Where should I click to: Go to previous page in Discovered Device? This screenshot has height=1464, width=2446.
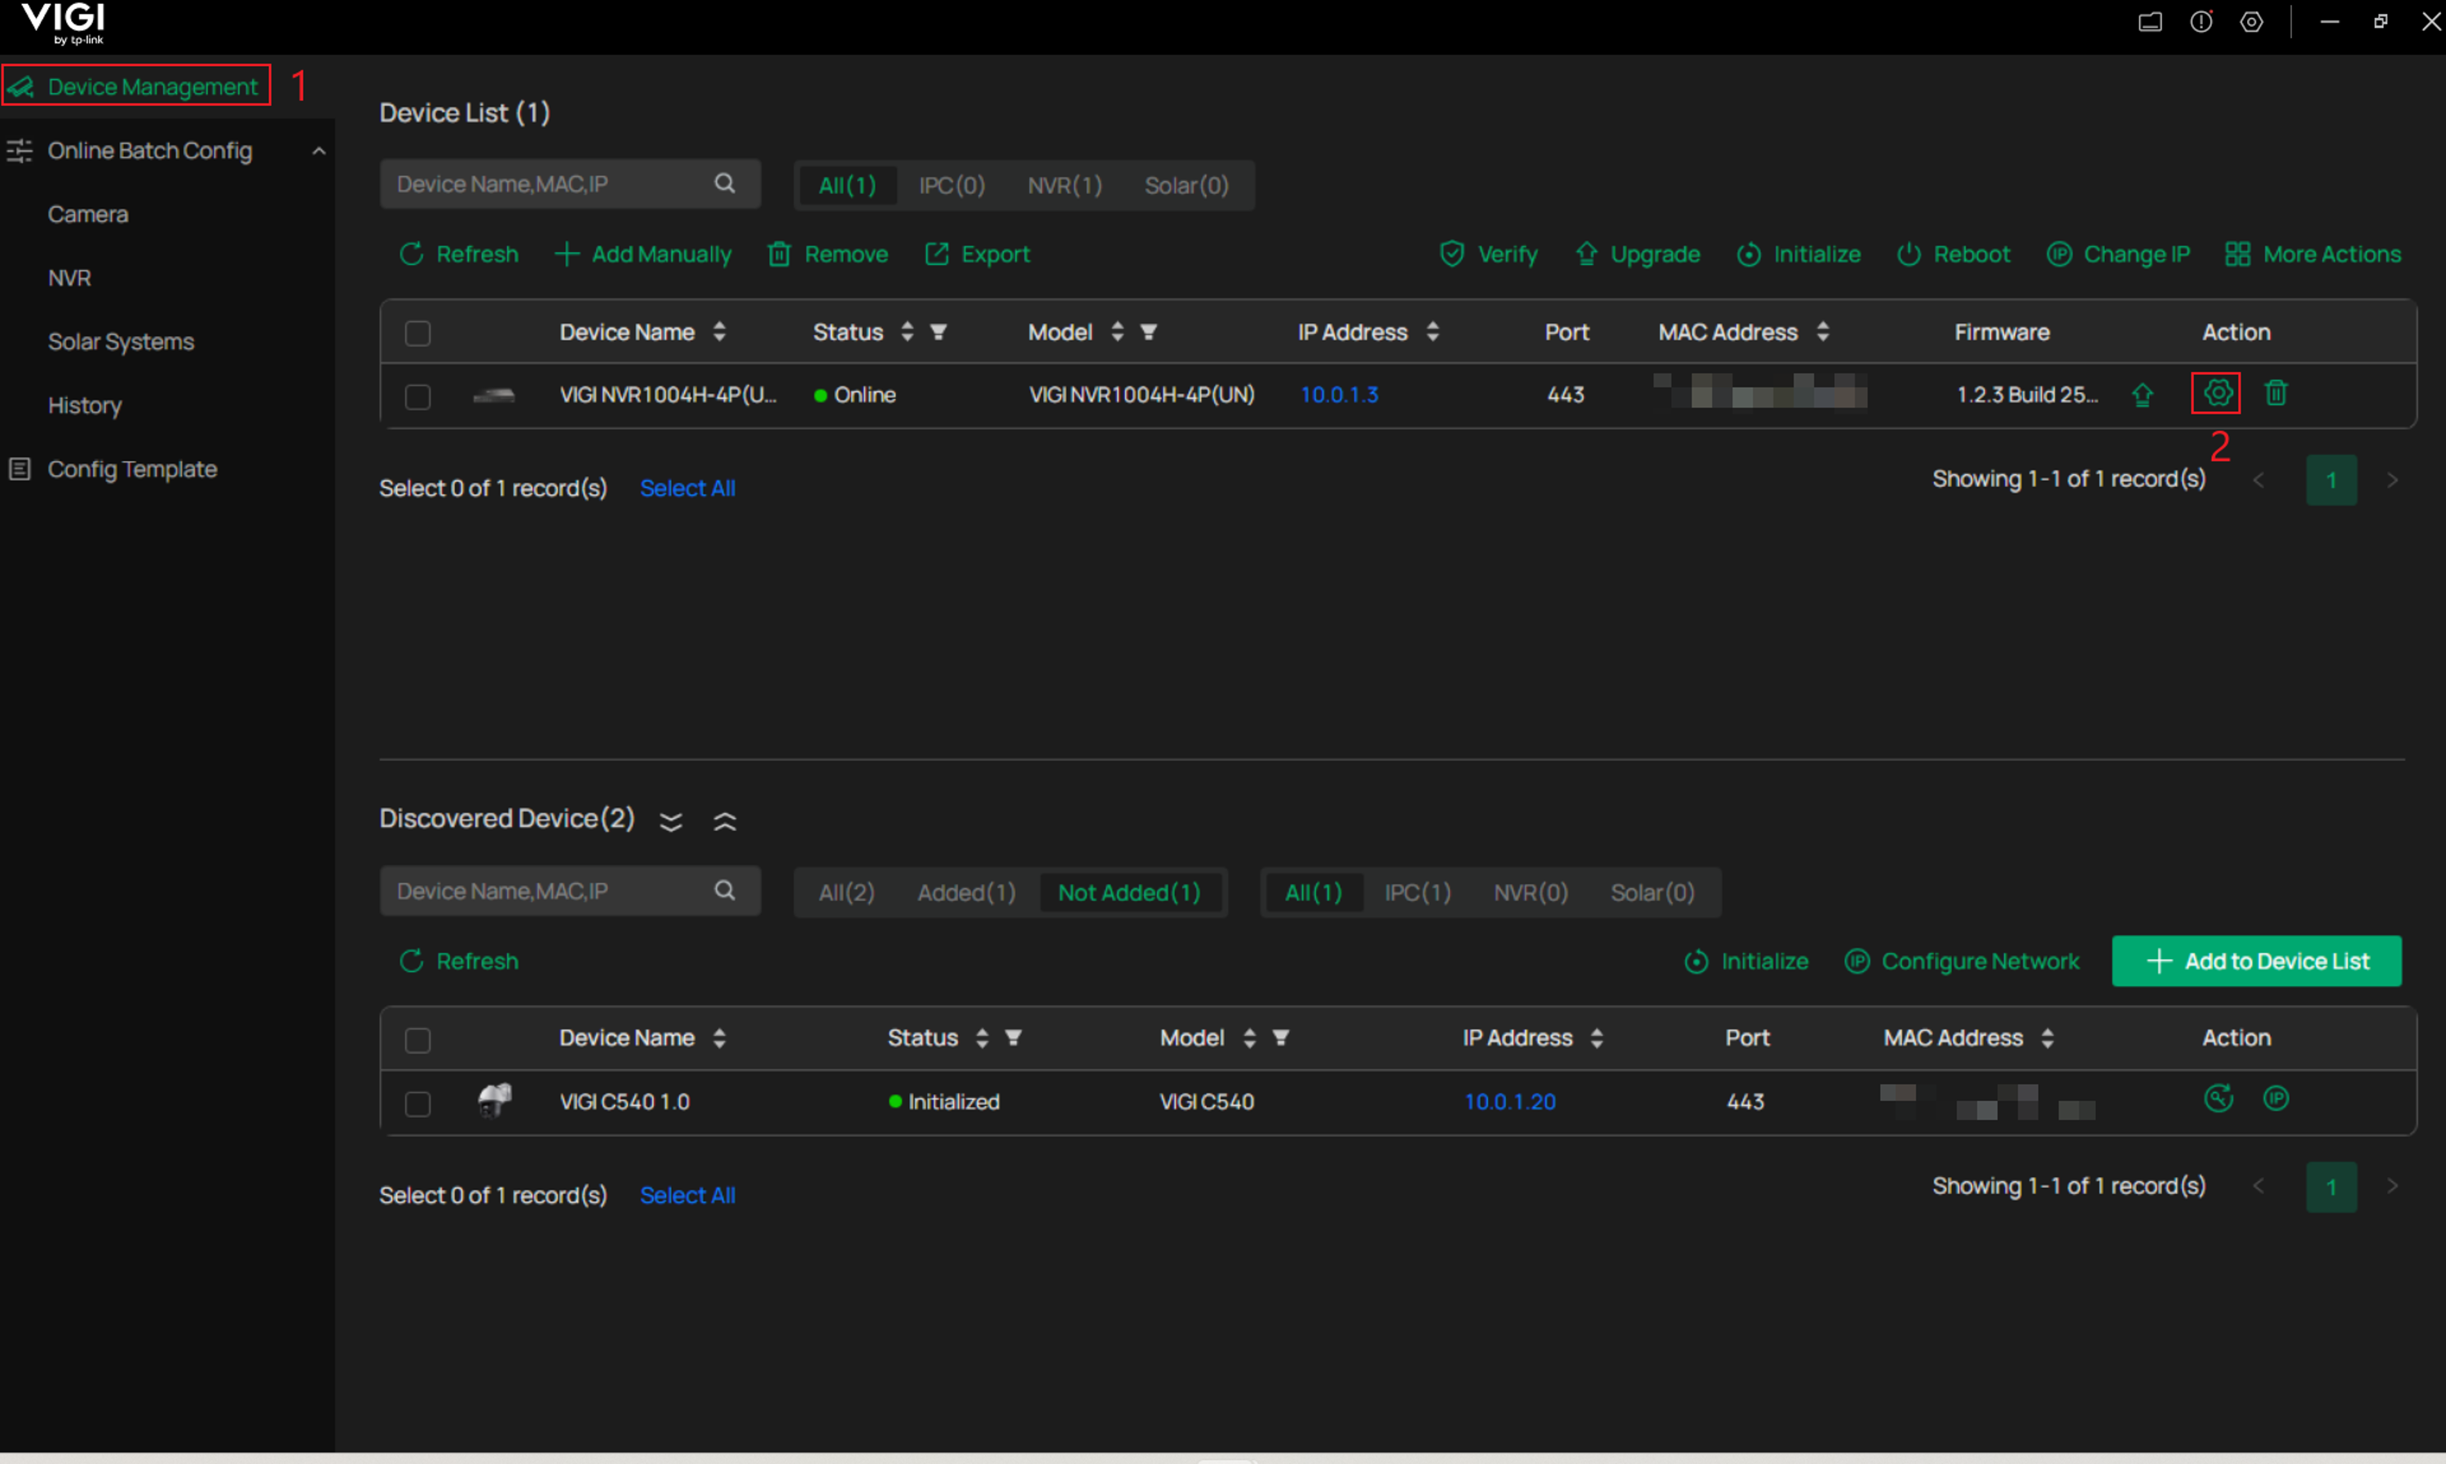click(2258, 1186)
